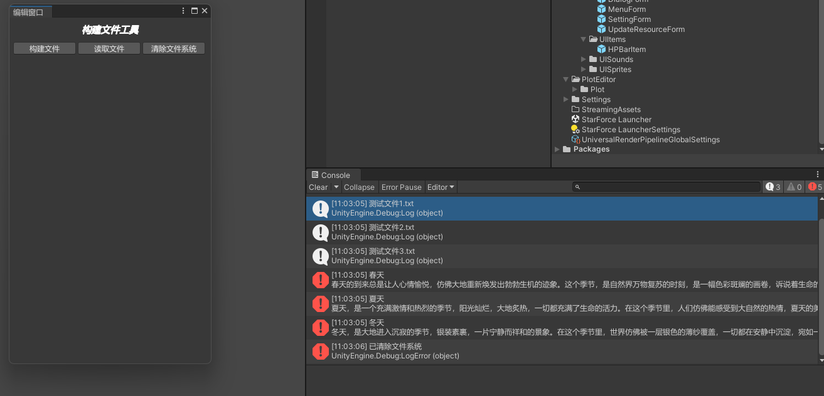Expand the Packages tree node
This screenshot has height=396, width=824.
[x=557, y=149]
